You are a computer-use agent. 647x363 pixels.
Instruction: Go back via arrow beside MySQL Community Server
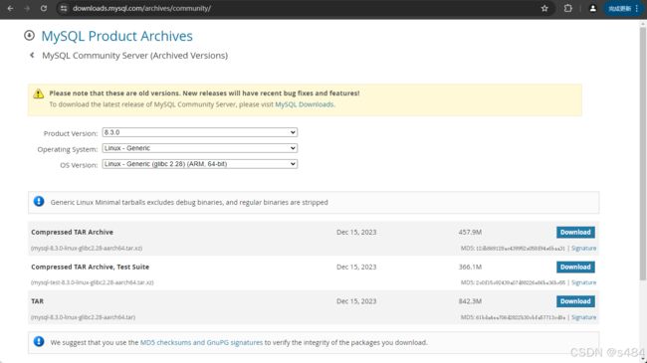[x=32, y=55]
